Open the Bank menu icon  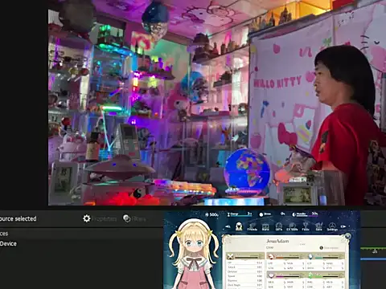[x=265, y=226]
